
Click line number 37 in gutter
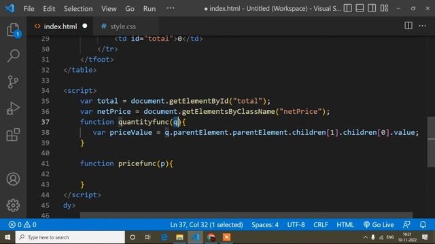46,122
